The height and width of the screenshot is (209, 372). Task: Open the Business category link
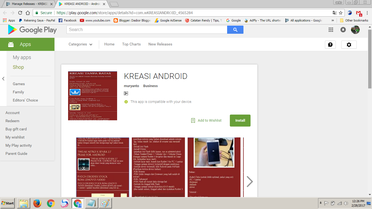point(150,86)
